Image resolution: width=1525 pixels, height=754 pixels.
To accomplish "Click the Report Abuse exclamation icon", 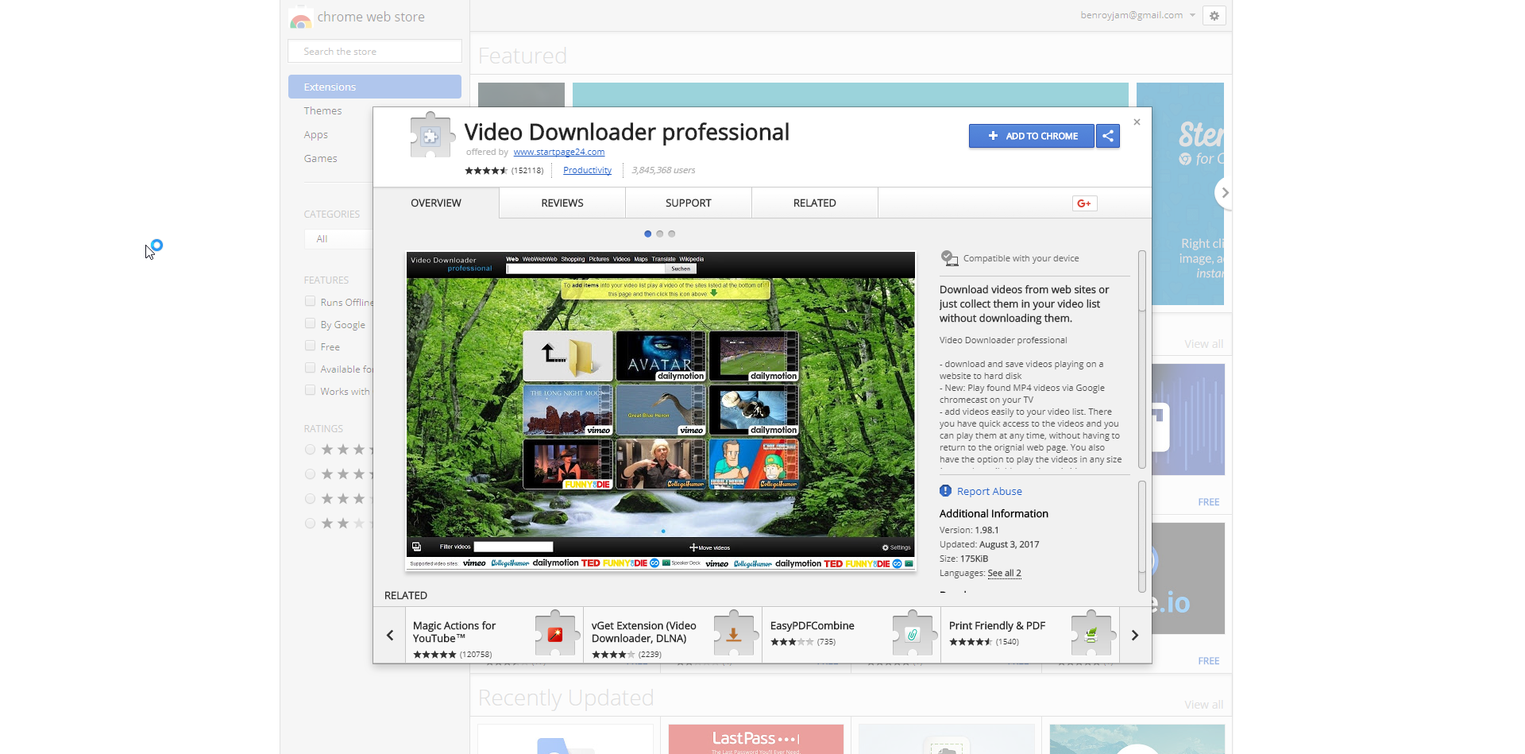I will [945, 491].
